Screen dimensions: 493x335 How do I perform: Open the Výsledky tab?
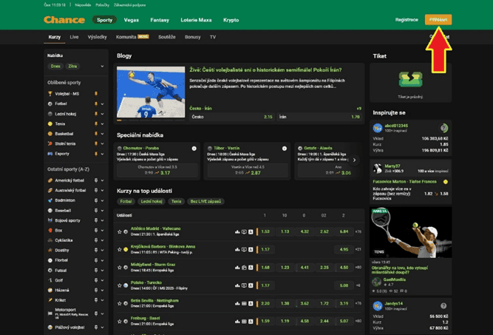pos(97,37)
